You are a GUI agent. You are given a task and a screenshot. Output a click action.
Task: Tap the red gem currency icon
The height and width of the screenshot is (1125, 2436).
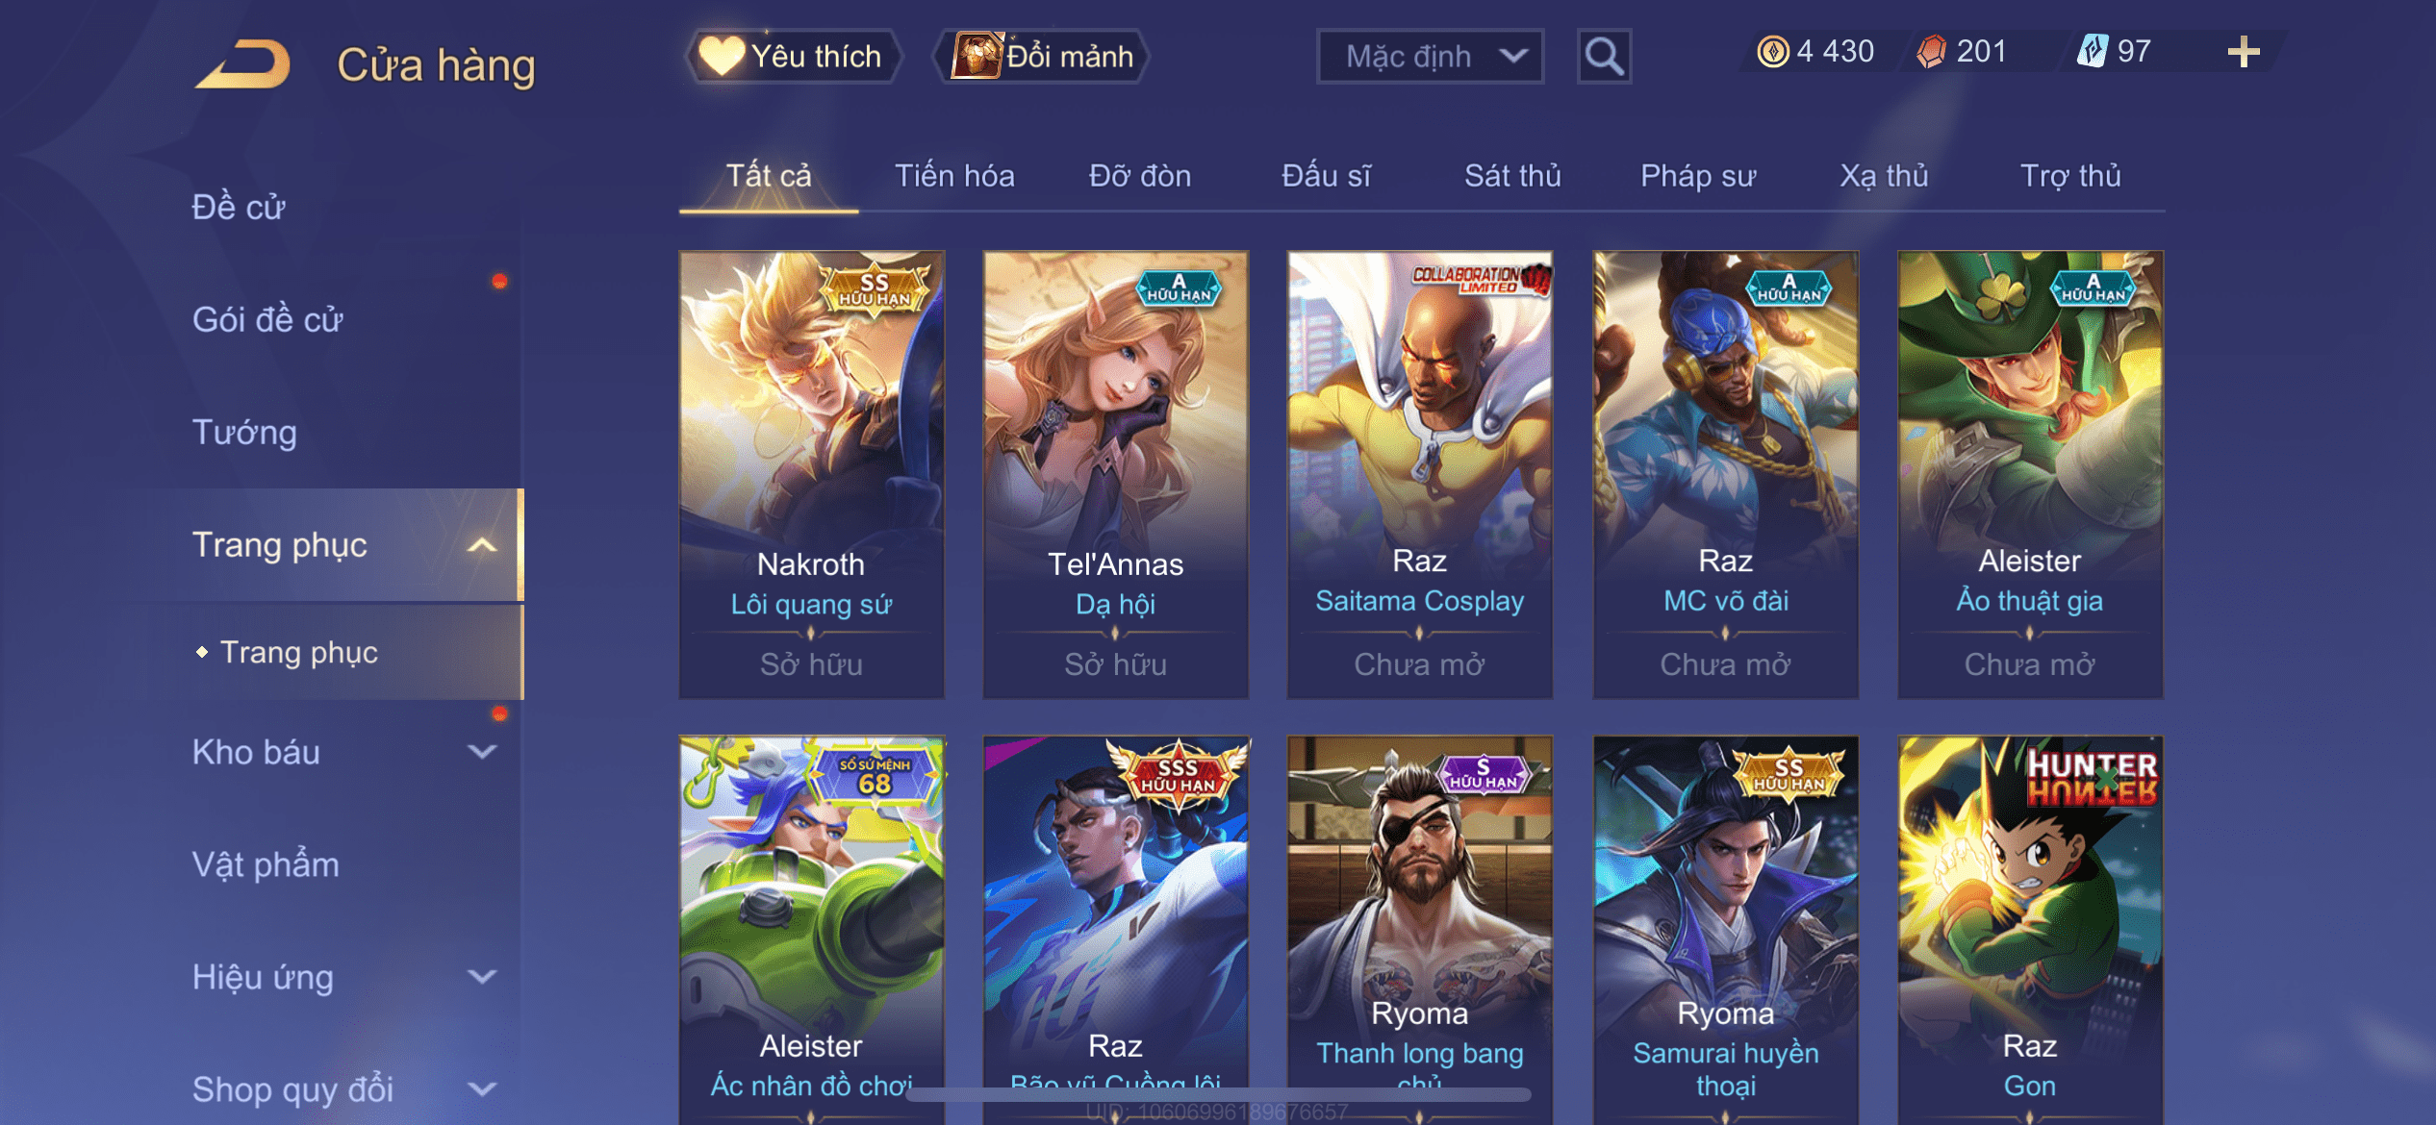pyautogui.click(x=1931, y=51)
